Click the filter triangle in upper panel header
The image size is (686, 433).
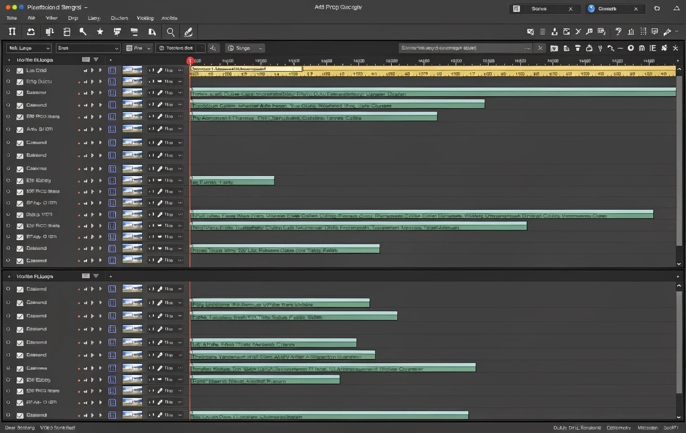pyautogui.click(x=96, y=59)
